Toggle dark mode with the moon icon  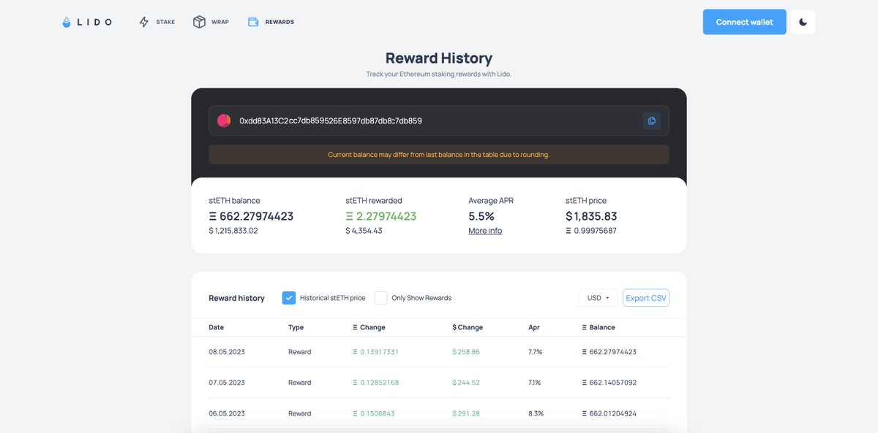(803, 22)
